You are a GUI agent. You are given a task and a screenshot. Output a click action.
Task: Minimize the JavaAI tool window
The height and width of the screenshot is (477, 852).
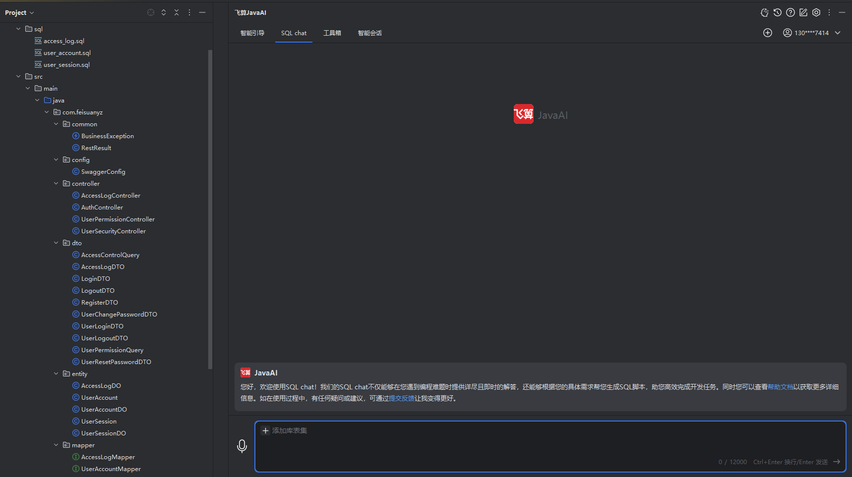pos(842,12)
